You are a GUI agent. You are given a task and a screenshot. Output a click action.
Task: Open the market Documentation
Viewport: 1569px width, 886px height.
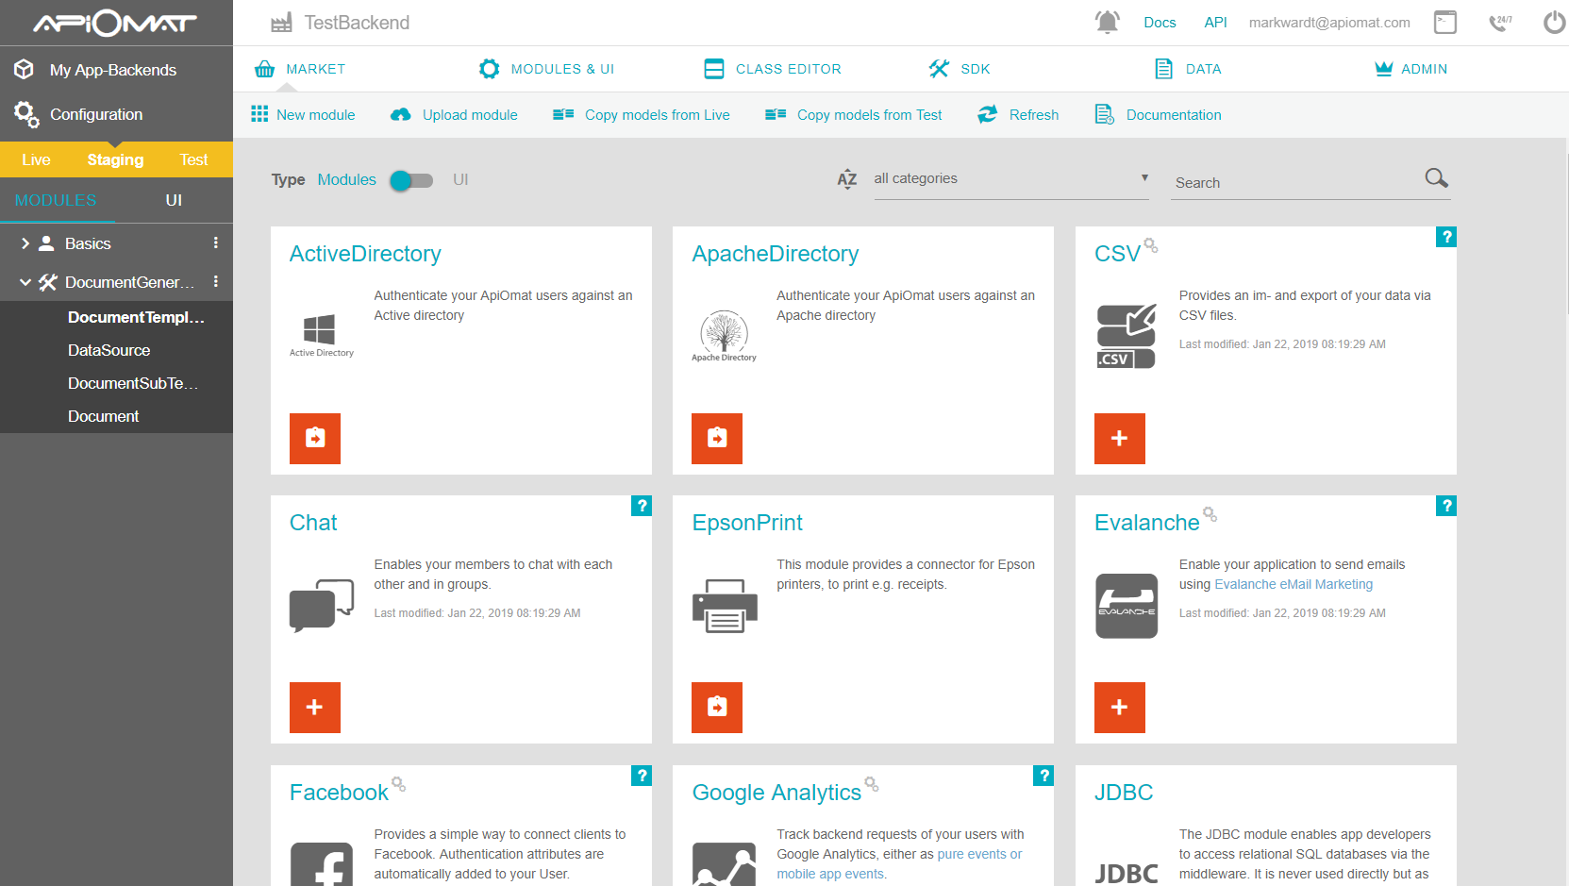click(1157, 114)
